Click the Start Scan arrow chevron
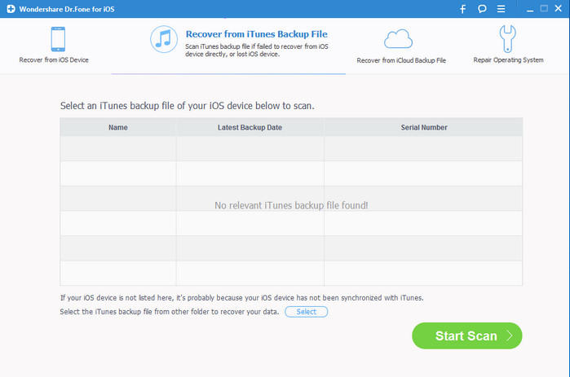Image resolution: width=570 pixels, height=377 pixels. pos(510,335)
